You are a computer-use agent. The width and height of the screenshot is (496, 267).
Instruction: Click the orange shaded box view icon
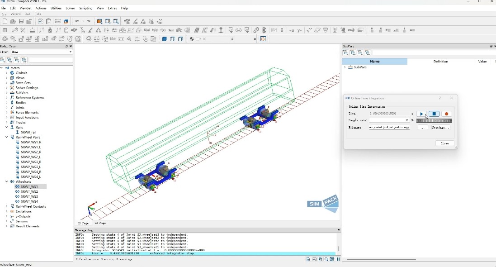coord(99,21)
